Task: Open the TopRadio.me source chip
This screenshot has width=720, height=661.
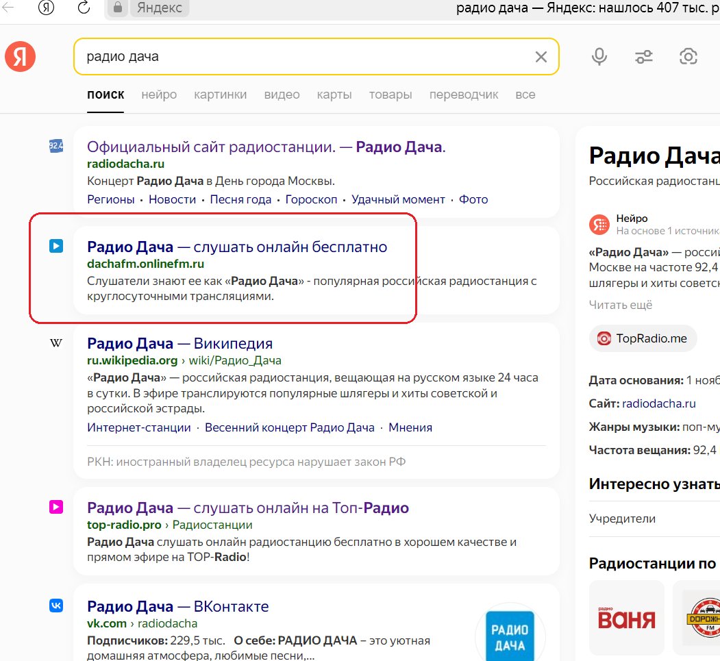Action: coord(643,339)
